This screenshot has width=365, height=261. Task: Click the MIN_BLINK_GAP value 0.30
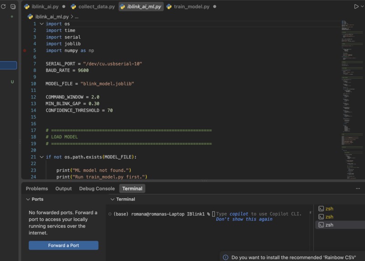click(x=94, y=104)
